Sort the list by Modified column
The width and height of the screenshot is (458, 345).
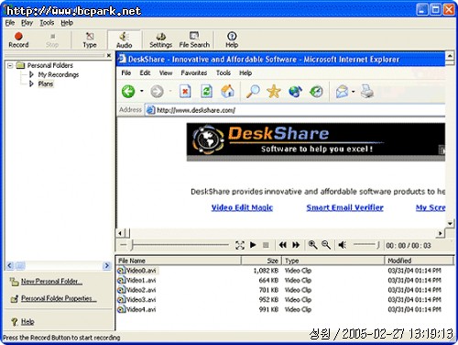pos(420,261)
